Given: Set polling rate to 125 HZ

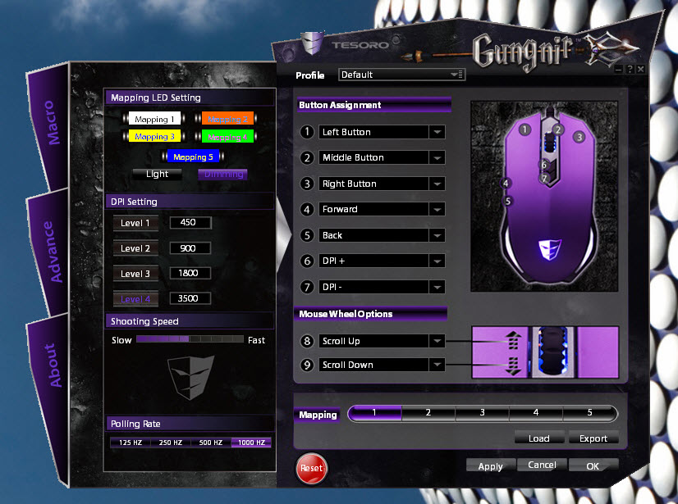Looking at the screenshot, I should (x=131, y=443).
